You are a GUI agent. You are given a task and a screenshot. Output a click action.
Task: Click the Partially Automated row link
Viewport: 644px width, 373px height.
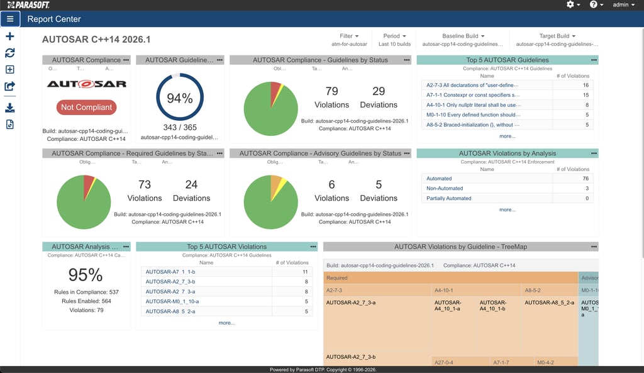449,198
